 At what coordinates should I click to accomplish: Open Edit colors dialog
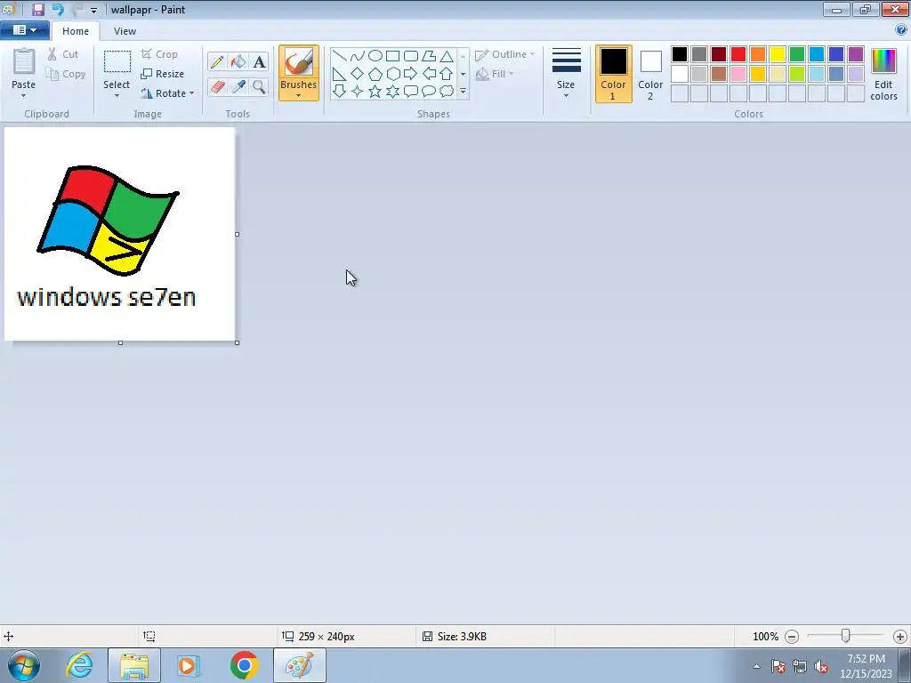click(x=883, y=75)
